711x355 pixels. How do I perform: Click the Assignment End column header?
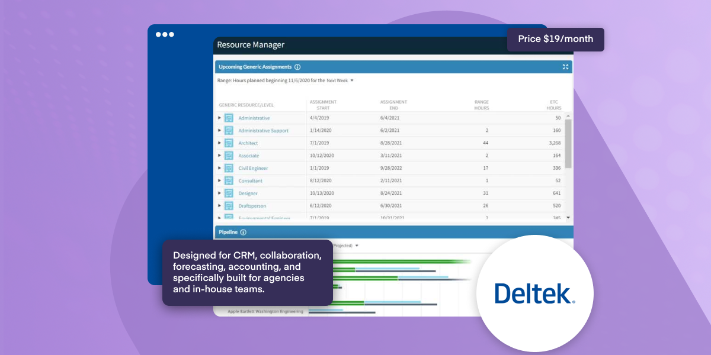pos(393,105)
